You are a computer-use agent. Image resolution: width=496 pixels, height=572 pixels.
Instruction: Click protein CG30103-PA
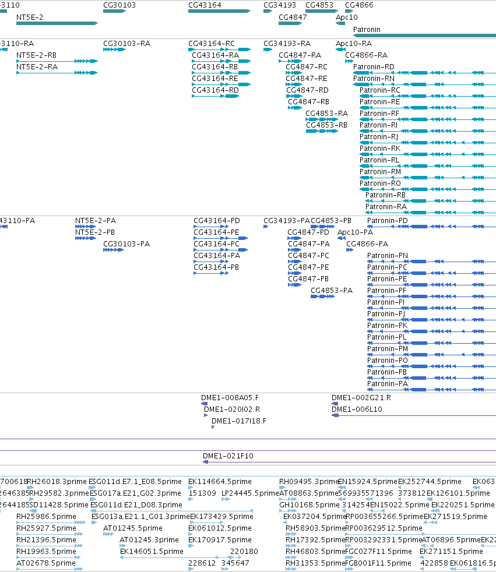[126, 244]
